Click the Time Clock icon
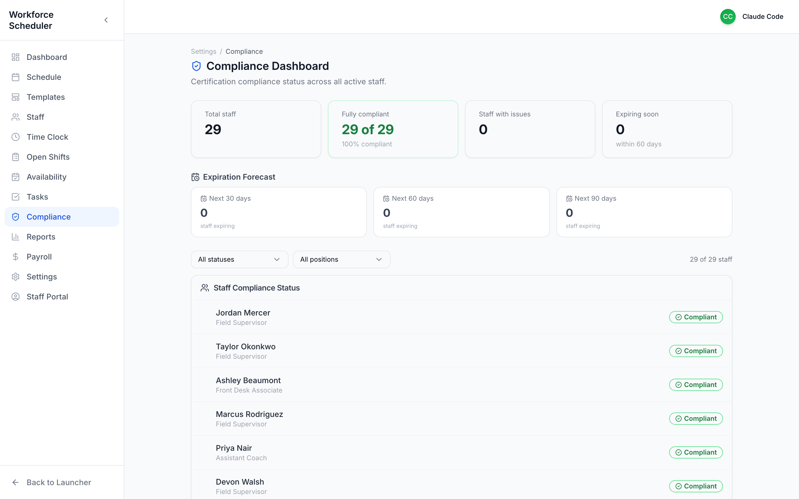Screen dimensions: 799x499 tap(16, 137)
